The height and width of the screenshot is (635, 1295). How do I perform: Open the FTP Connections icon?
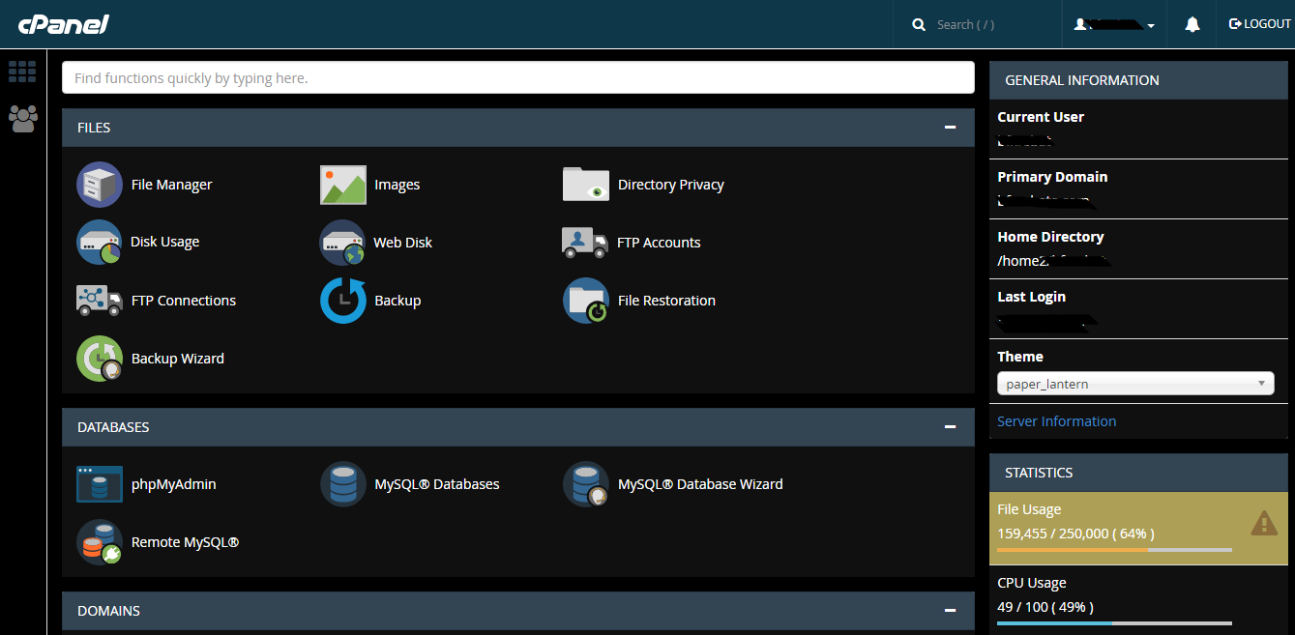pos(100,301)
